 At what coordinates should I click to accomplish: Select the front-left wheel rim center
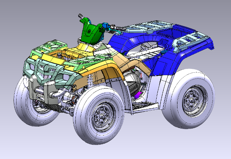tap(102, 115)
